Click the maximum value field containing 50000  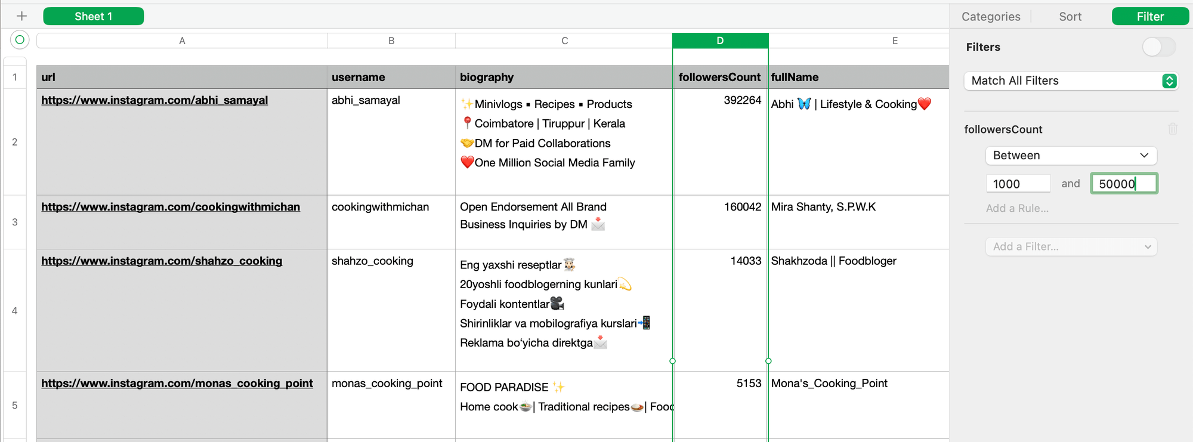[x=1123, y=184]
